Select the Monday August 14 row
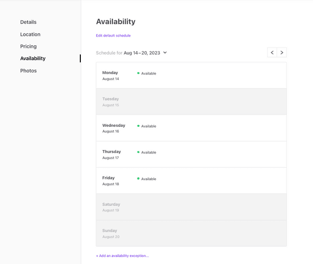Image resolution: width=313 pixels, height=264 pixels. click(191, 75)
